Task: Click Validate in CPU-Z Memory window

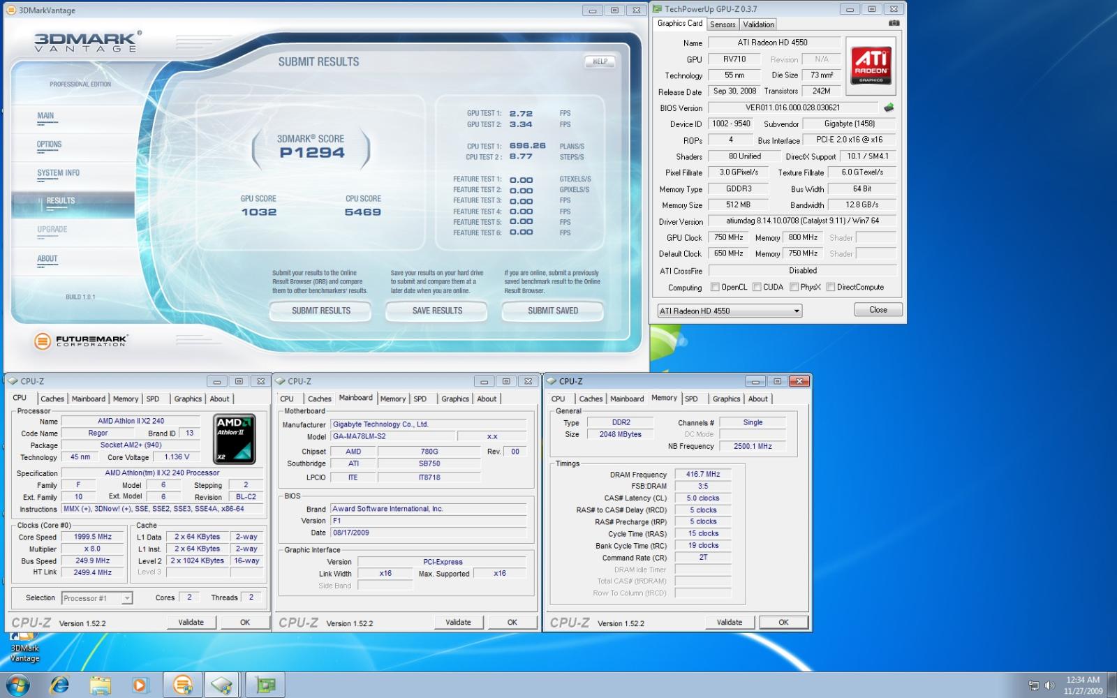Action: click(730, 622)
